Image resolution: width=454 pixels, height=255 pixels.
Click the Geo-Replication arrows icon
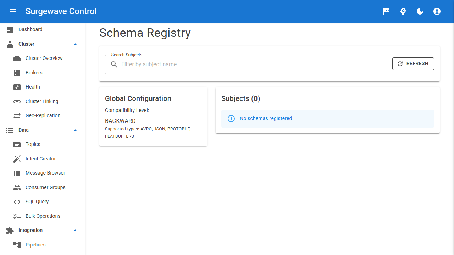click(x=17, y=116)
